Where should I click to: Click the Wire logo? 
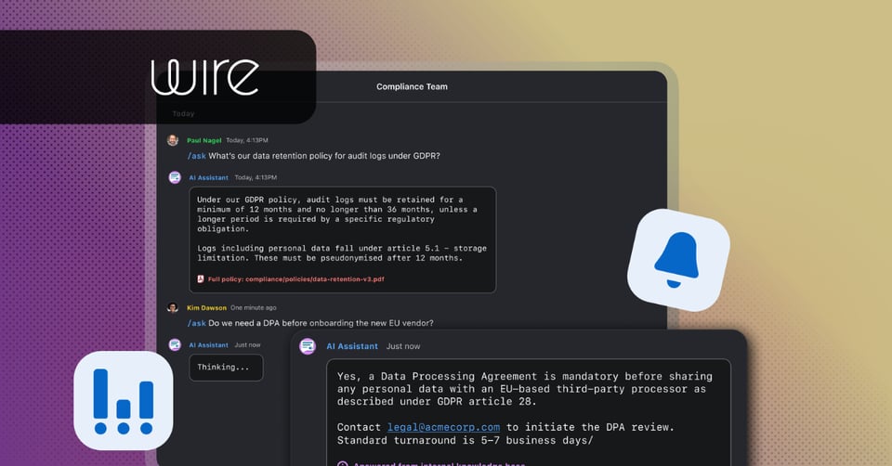tap(204, 77)
